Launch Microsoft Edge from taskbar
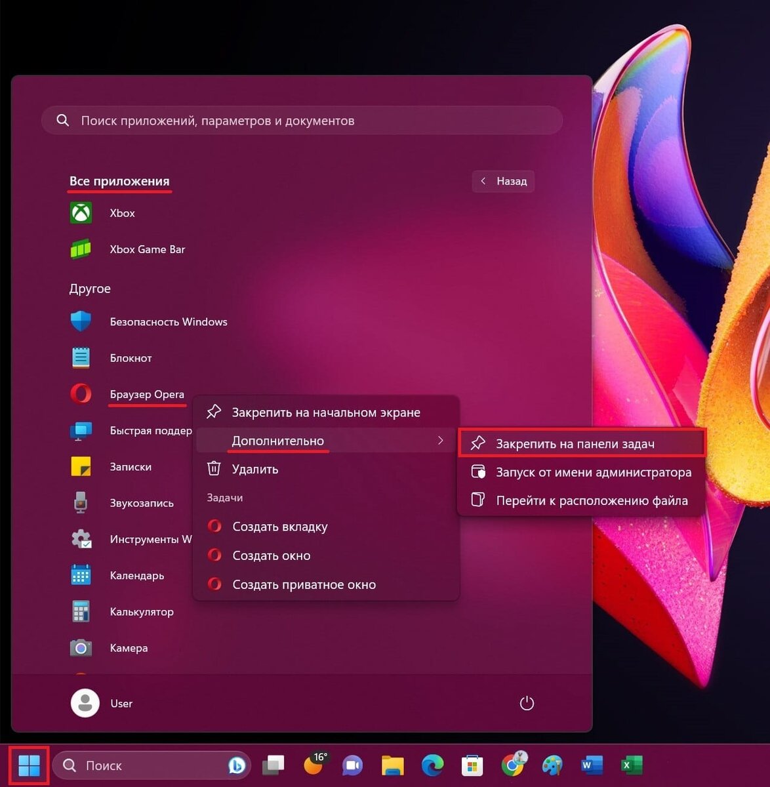The image size is (770, 787). (433, 765)
